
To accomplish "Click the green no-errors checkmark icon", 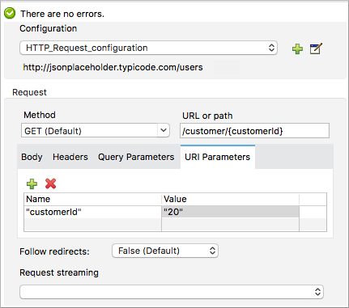I will (x=10, y=14).
